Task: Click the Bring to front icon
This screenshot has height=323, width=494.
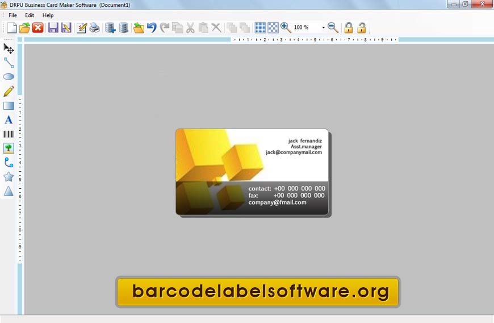Action: (x=232, y=28)
